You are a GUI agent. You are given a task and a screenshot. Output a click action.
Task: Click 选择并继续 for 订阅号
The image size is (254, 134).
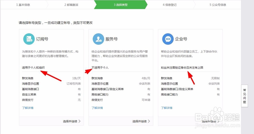pos(70,121)
